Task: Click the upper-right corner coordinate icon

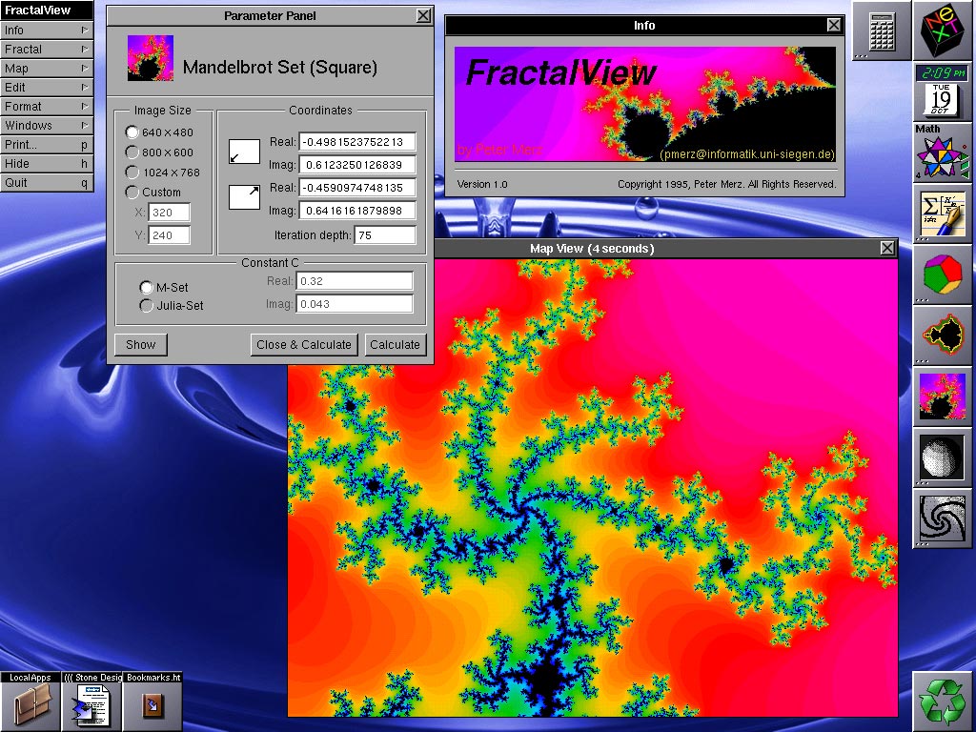Action: tap(244, 197)
